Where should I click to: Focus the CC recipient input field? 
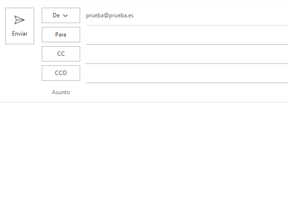[187, 54]
